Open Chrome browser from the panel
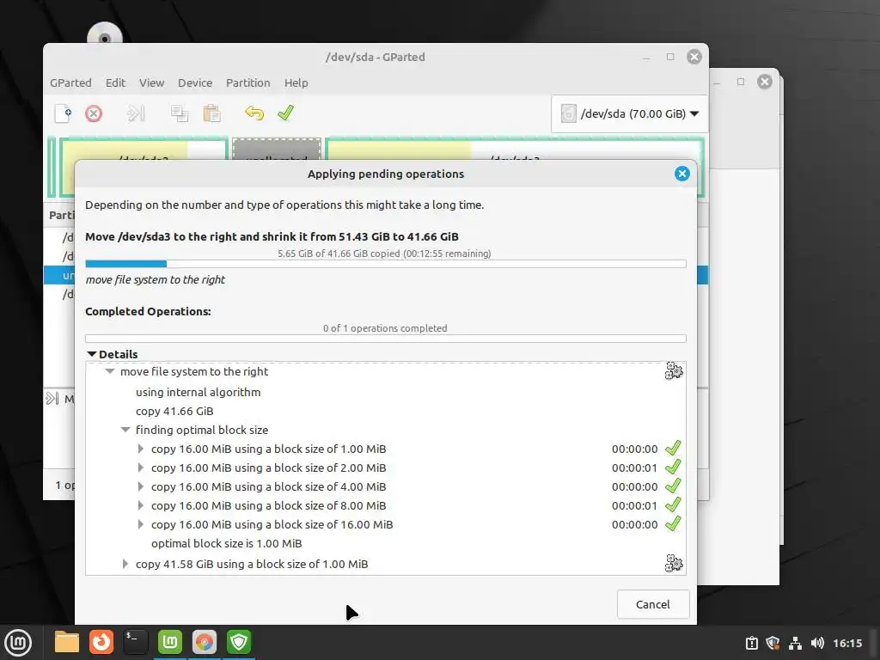This screenshot has width=880, height=660. point(205,642)
